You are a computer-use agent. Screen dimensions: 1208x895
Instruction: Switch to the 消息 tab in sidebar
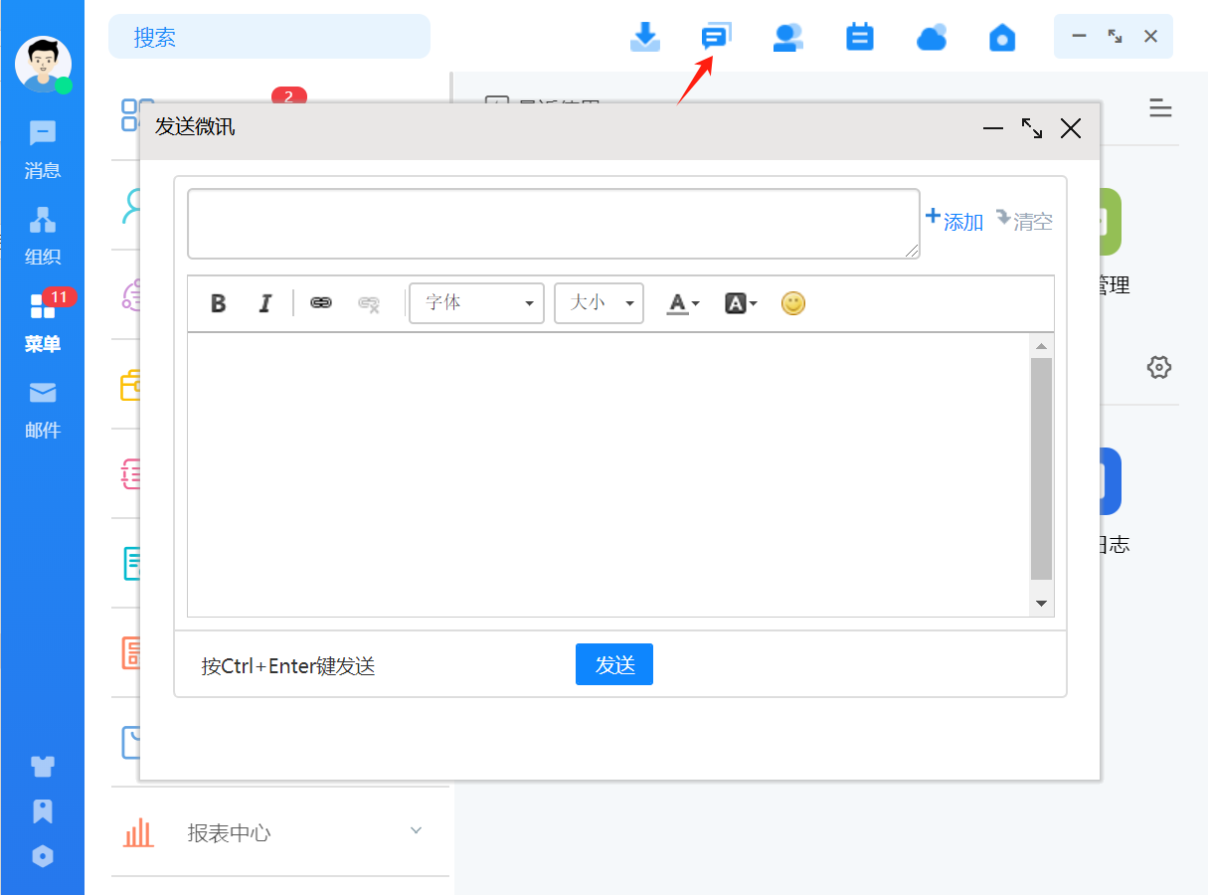point(43,149)
